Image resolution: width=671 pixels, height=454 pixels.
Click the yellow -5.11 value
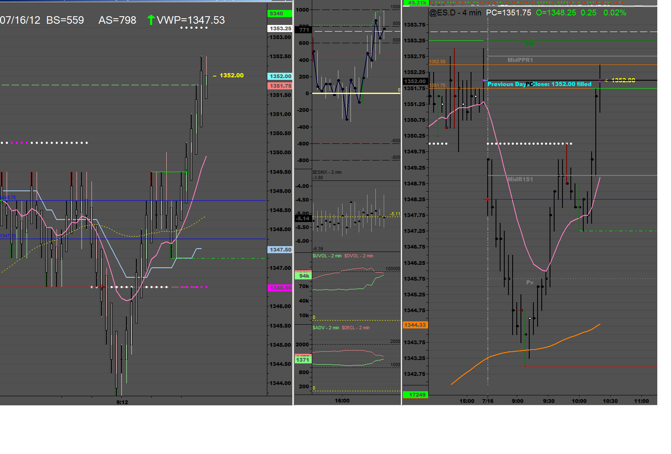coord(395,214)
